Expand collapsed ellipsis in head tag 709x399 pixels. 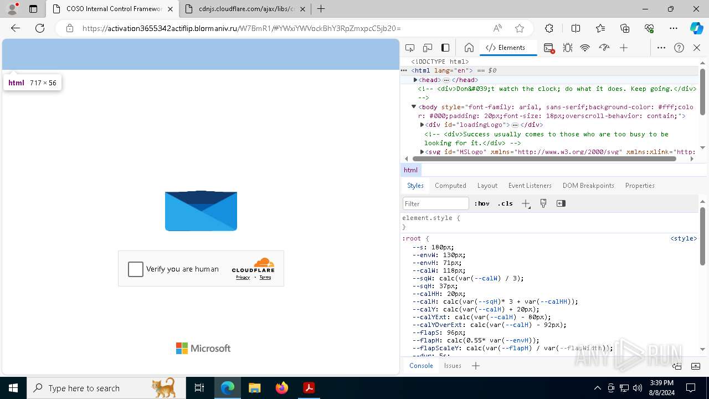point(446,80)
